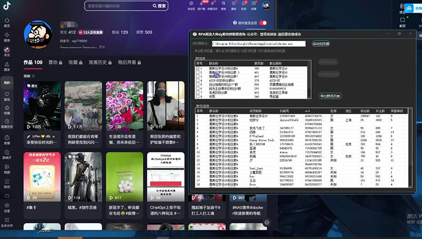
Task: Open the video thumbnail with 1.1万 plays
Action: click(83, 106)
